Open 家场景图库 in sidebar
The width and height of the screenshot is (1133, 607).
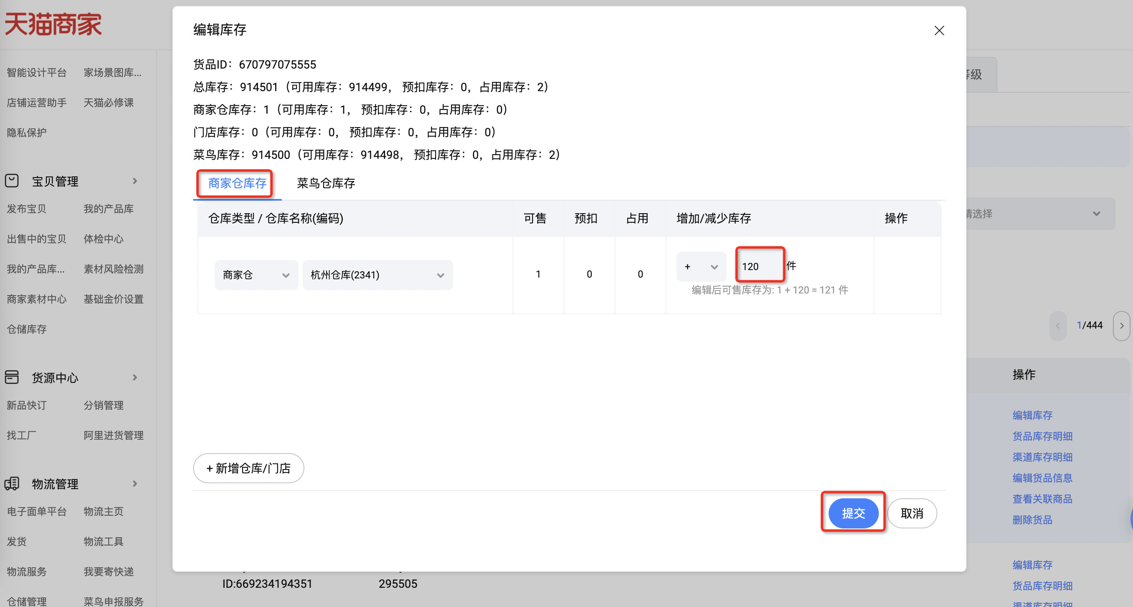pos(112,73)
